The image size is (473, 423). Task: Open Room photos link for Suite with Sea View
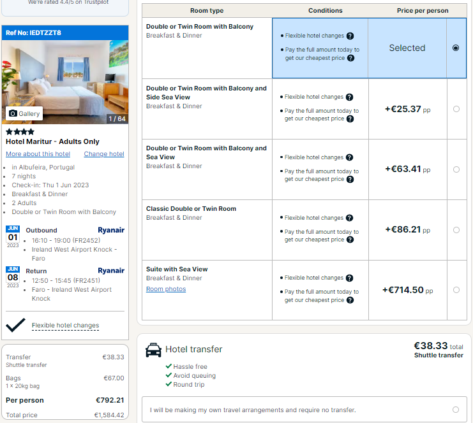pyautogui.click(x=166, y=289)
